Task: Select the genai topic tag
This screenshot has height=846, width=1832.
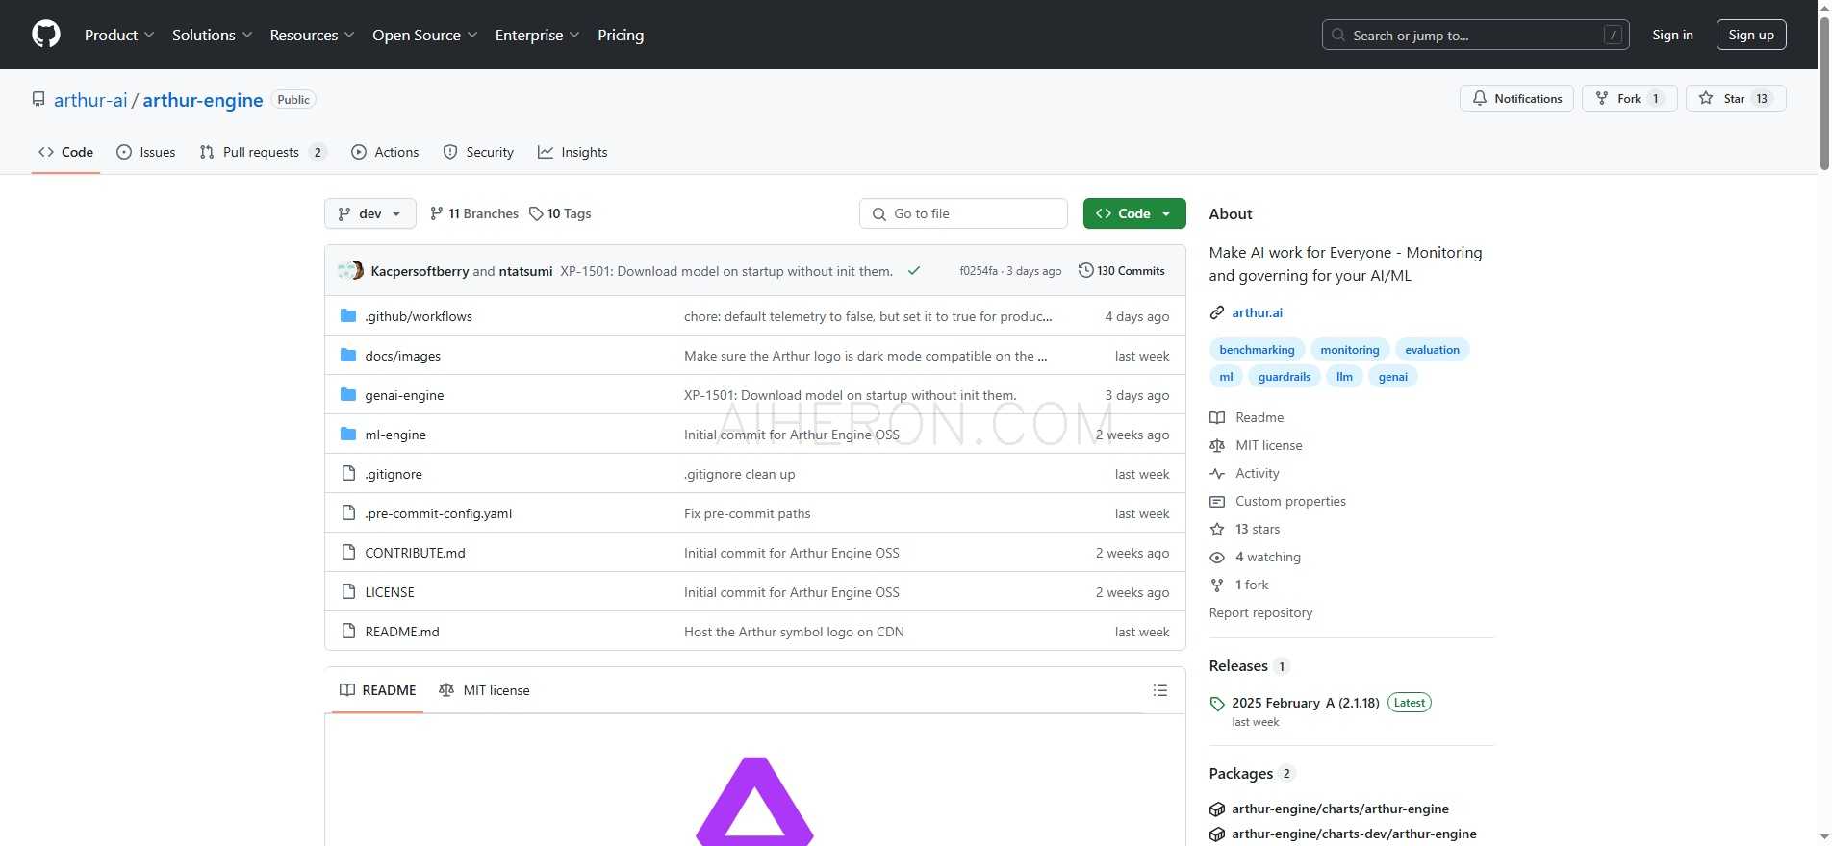Action: 1392,376
